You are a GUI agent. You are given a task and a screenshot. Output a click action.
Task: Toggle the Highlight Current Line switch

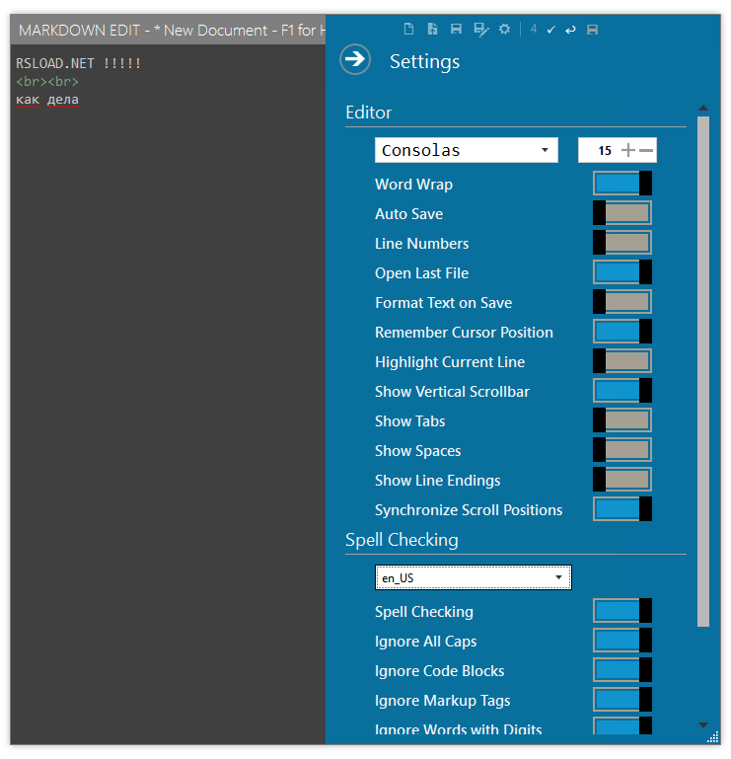(x=622, y=361)
